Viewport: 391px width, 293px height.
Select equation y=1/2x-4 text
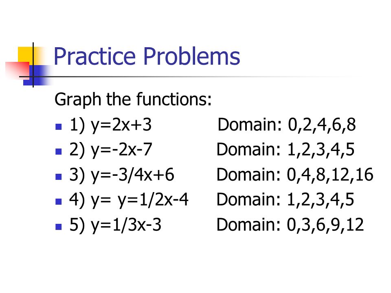point(153,200)
